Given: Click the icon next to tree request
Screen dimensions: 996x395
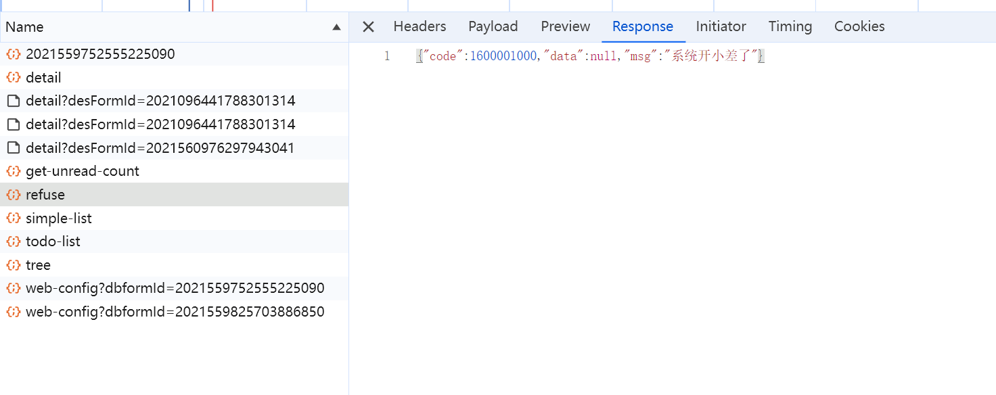Looking at the screenshot, I should [13, 265].
